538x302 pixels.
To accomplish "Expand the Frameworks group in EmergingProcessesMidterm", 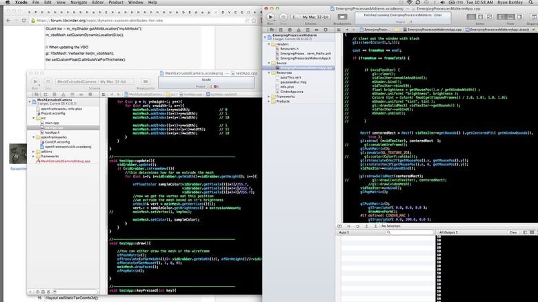I will point(269,97).
